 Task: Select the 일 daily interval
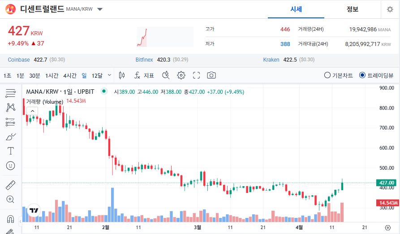(84, 75)
